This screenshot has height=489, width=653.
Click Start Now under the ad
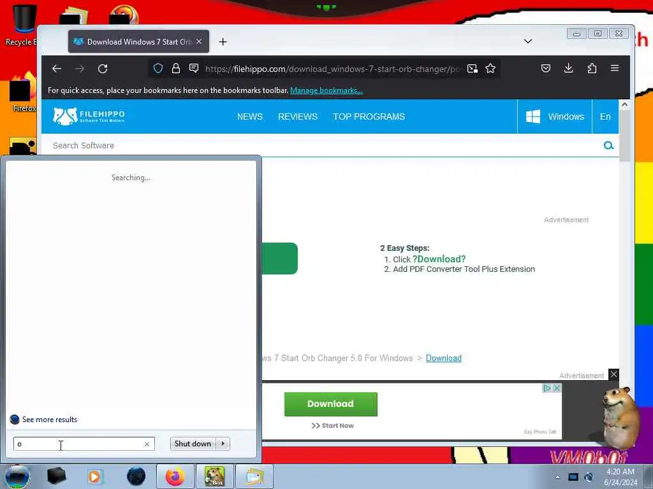coord(332,426)
